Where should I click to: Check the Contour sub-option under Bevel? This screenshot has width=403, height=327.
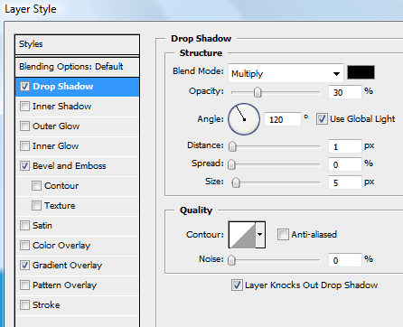36,186
